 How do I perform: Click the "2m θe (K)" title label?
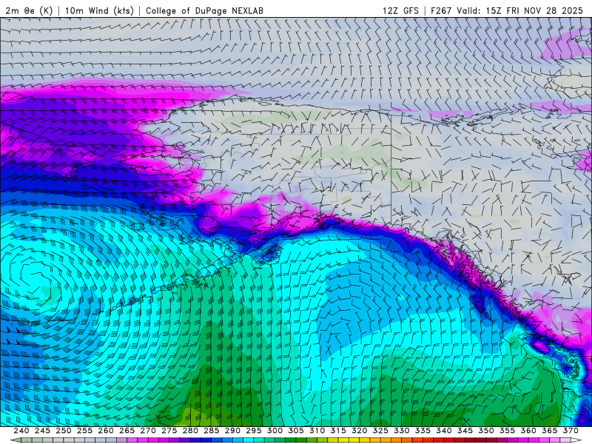[29, 10]
